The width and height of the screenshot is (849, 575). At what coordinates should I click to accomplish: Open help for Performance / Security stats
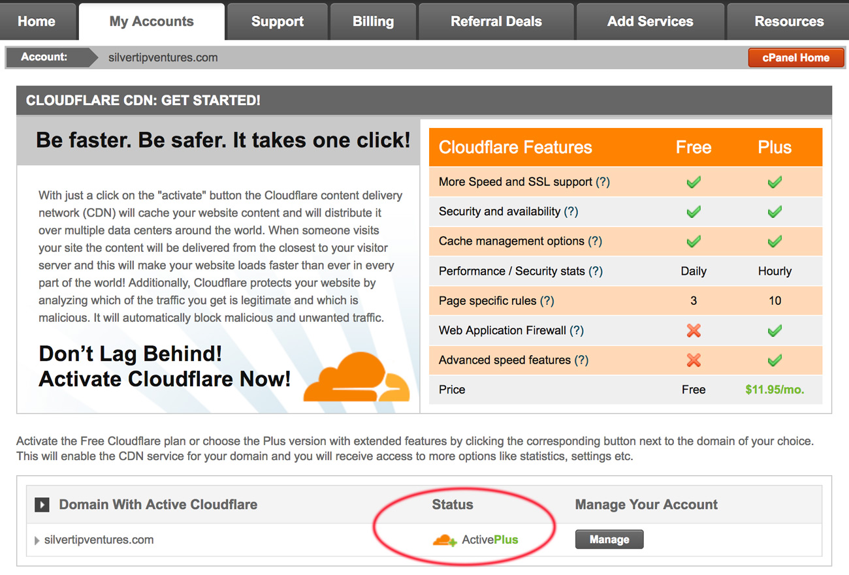pyautogui.click(x=596, y=271)
